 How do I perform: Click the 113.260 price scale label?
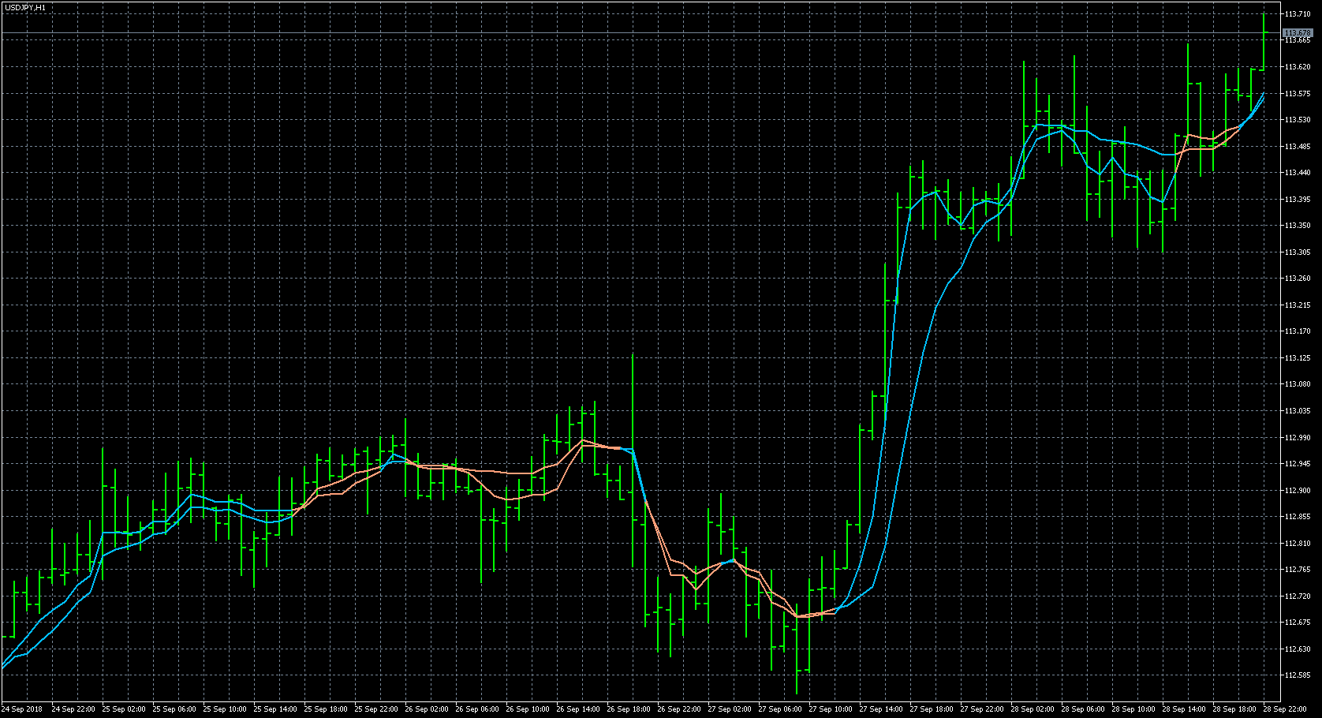pyautogui.click(x=1298, y=279)
